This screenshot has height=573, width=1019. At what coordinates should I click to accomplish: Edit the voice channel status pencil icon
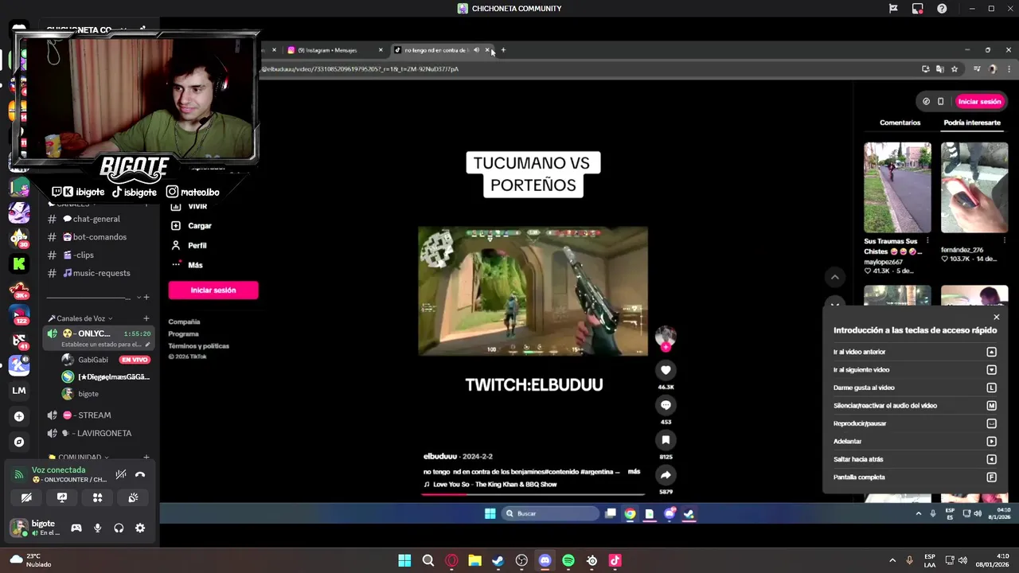pyautogui.click(x=148, y=345)
